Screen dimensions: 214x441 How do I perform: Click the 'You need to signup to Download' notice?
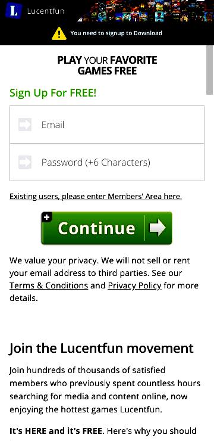[116, 33]
